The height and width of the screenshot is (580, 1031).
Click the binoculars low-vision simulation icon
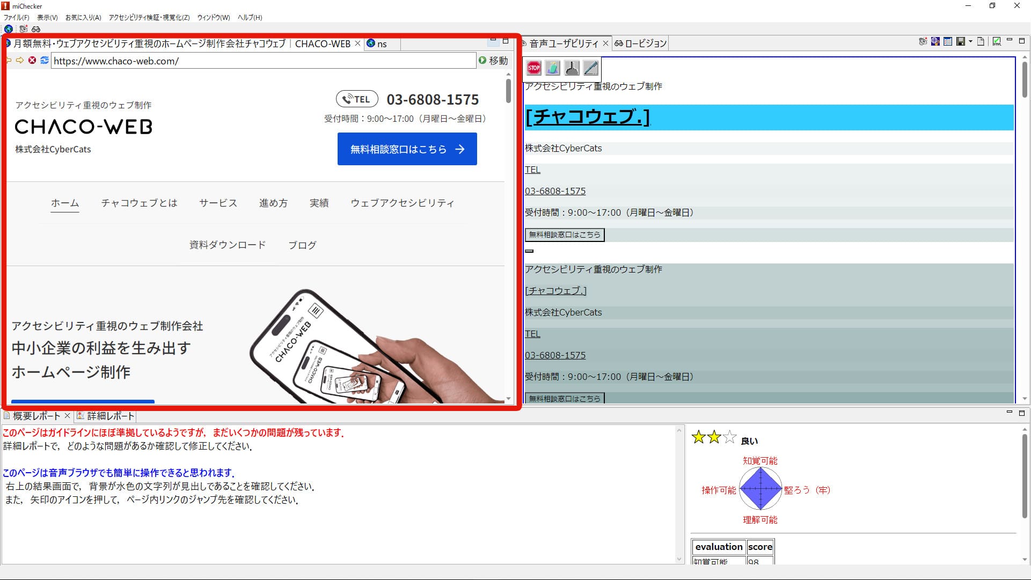(36, 30)
